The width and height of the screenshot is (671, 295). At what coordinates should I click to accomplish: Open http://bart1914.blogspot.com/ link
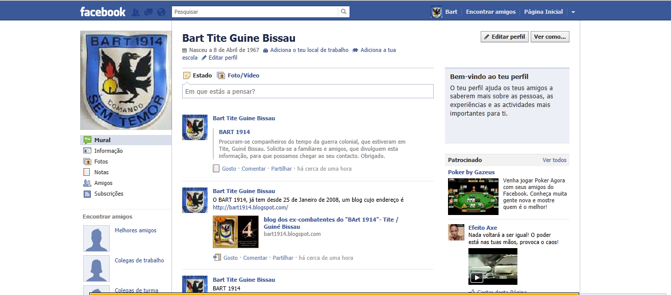coord(250,207)
